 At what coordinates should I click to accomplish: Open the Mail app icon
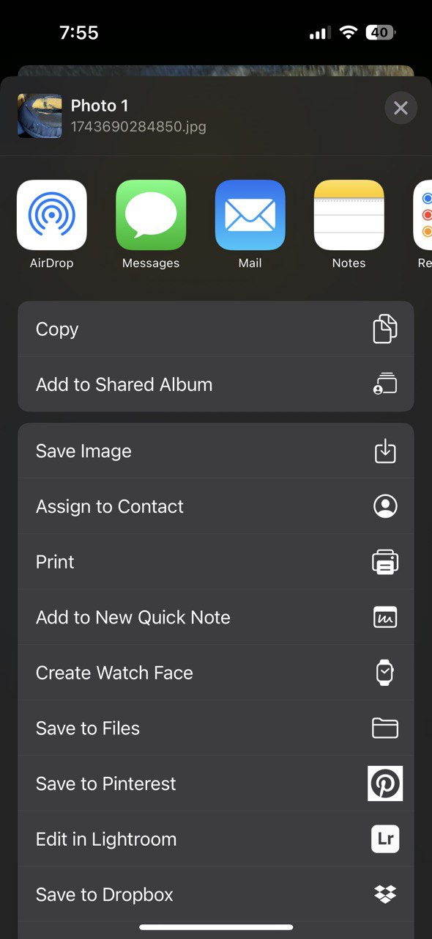(250, 215)
